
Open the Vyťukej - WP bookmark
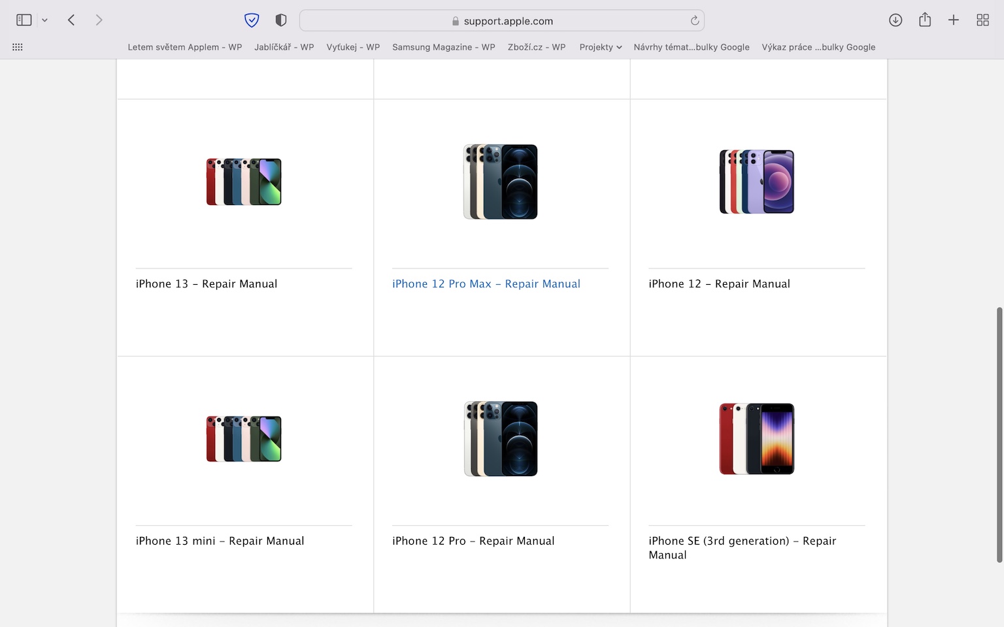pyautogui.click(x=353, y=47)
